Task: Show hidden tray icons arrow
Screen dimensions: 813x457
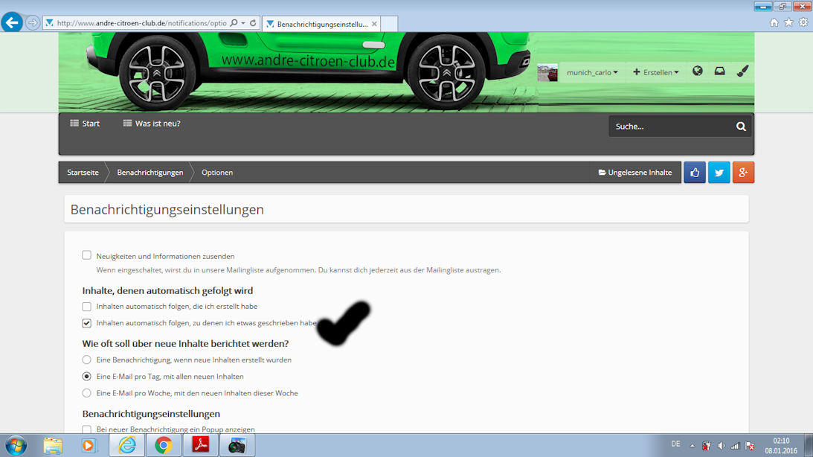Action: tap(693, 446)
